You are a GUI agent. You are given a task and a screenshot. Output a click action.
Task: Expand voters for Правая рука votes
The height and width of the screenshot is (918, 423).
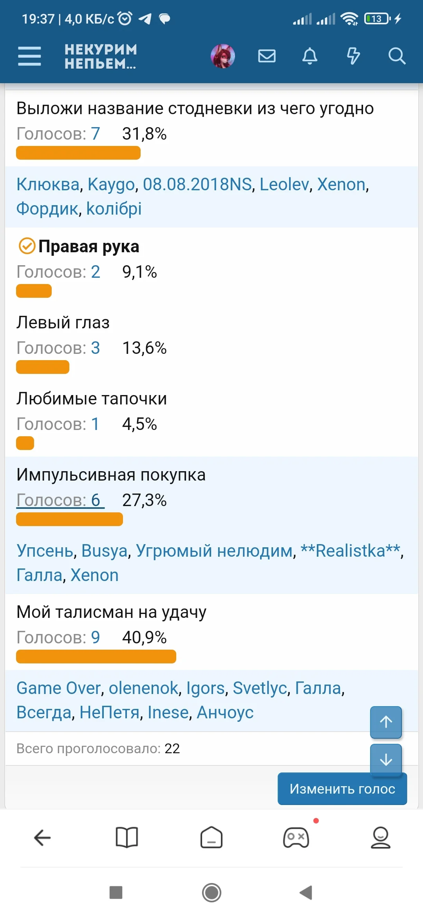click(58, 272)
